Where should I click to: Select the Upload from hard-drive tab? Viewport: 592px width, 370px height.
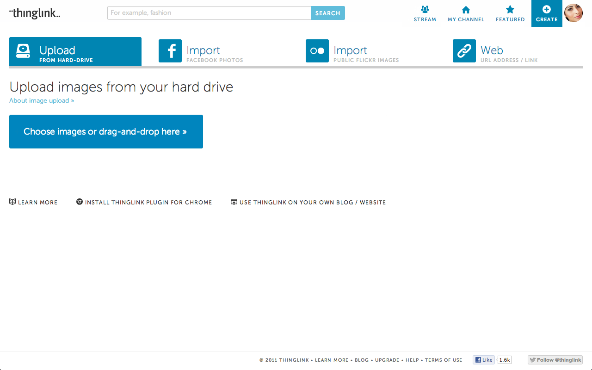75,52
